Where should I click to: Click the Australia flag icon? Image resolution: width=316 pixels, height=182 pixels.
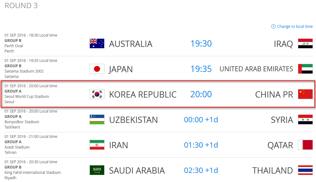pyautogui.click(x=97, y=43)
